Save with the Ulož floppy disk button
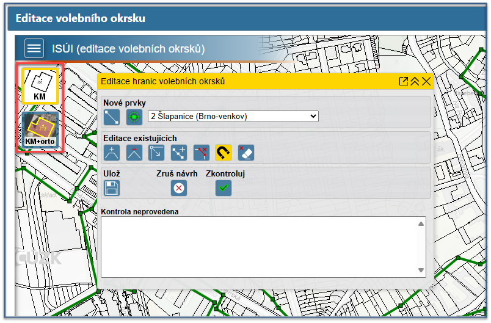Viewport: 491px width, 323px height. 112,188
